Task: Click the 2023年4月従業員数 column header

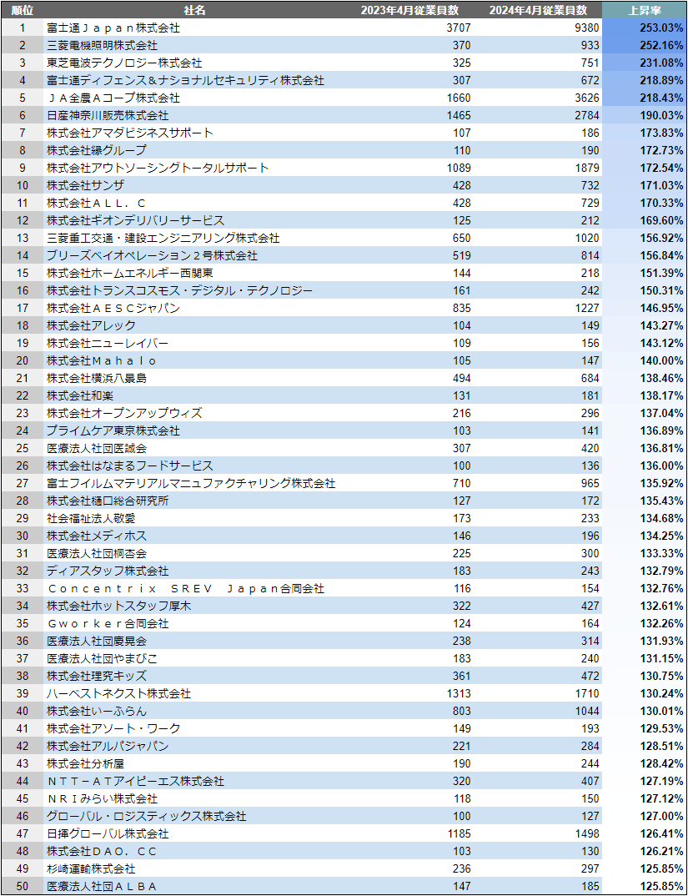Action: click(x=410, y=10)
